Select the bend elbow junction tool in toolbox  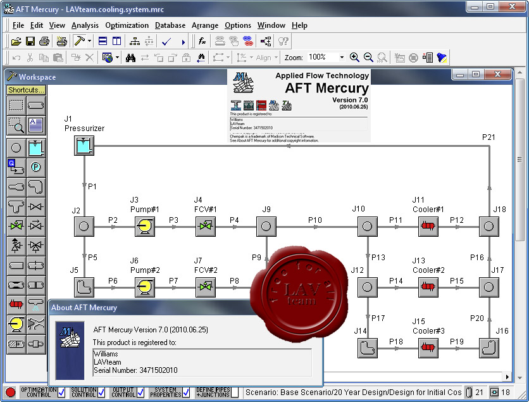coord(36,187)
